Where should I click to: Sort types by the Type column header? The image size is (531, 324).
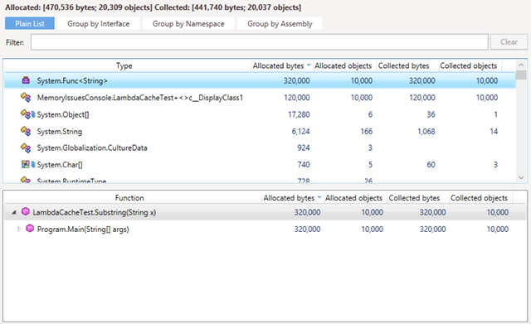tap(124, 66)
